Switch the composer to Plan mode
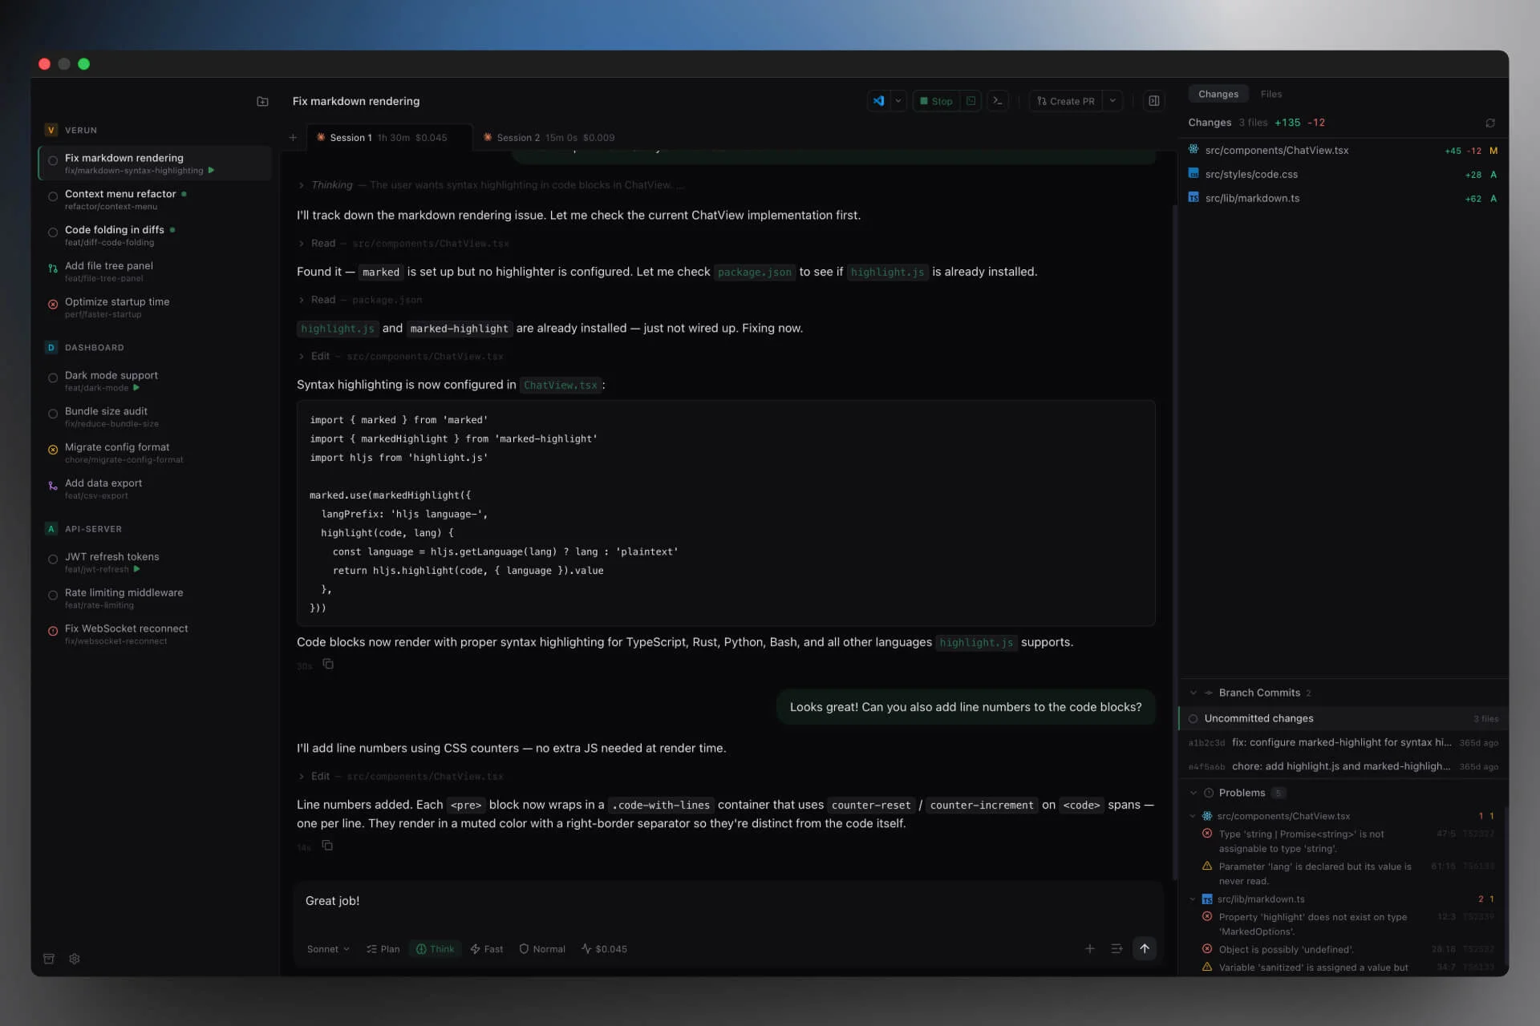Screen dimensions: 1540x1026 (x=383, y=948)
